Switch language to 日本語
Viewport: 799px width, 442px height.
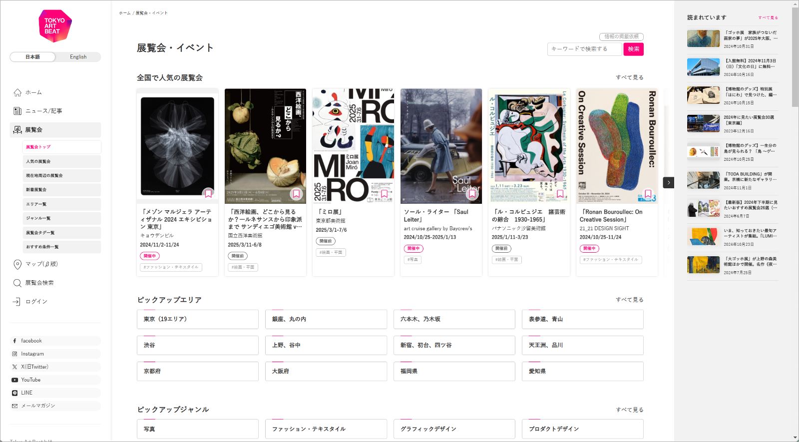point(32,57)
